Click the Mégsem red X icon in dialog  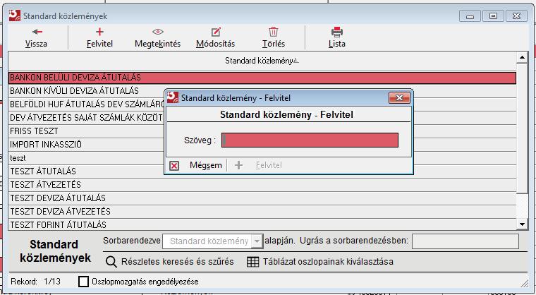tap(174, 166)
